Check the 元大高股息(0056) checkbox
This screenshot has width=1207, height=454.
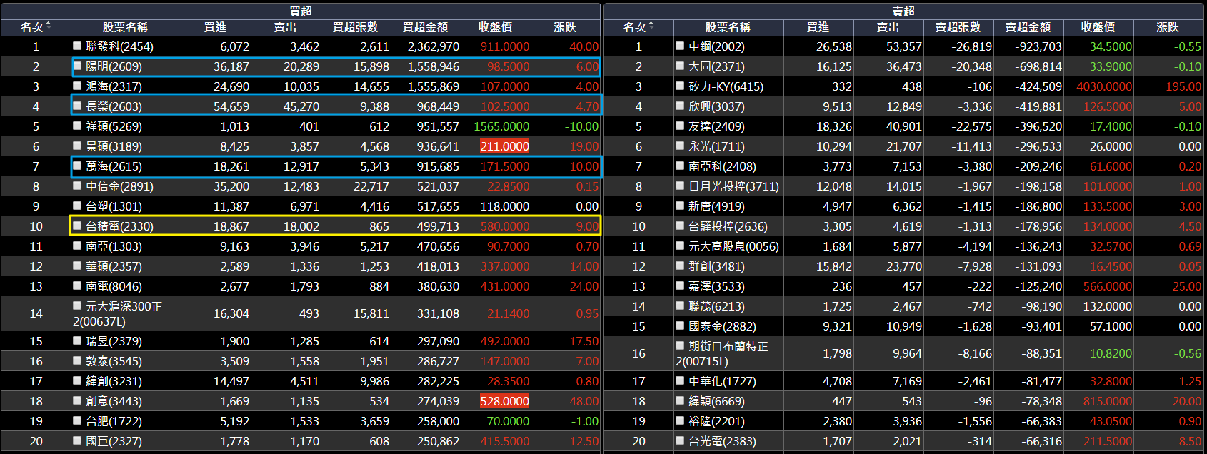point(680,246)
